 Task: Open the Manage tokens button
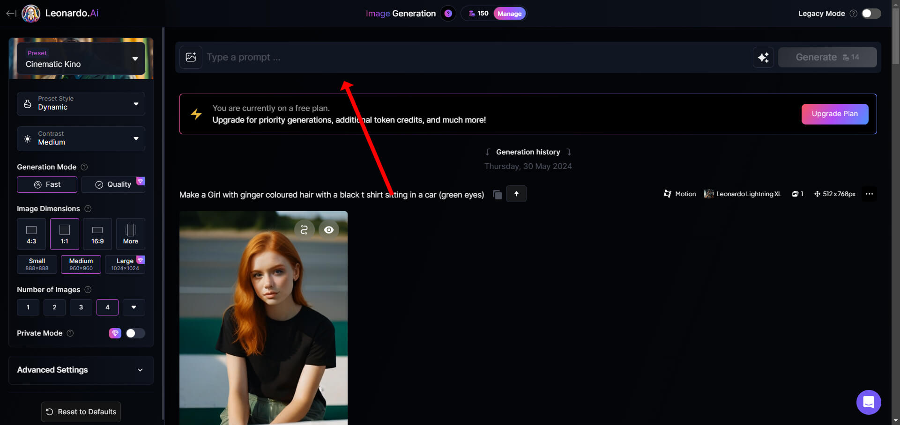coord(509,14)
